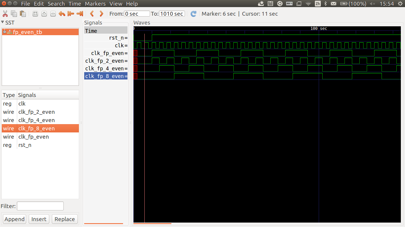Image resolution: width=405 pixels, height=227 pixels.
Task: Click the Zoom Undo arrow icon
Action: [x=62, y=14]
